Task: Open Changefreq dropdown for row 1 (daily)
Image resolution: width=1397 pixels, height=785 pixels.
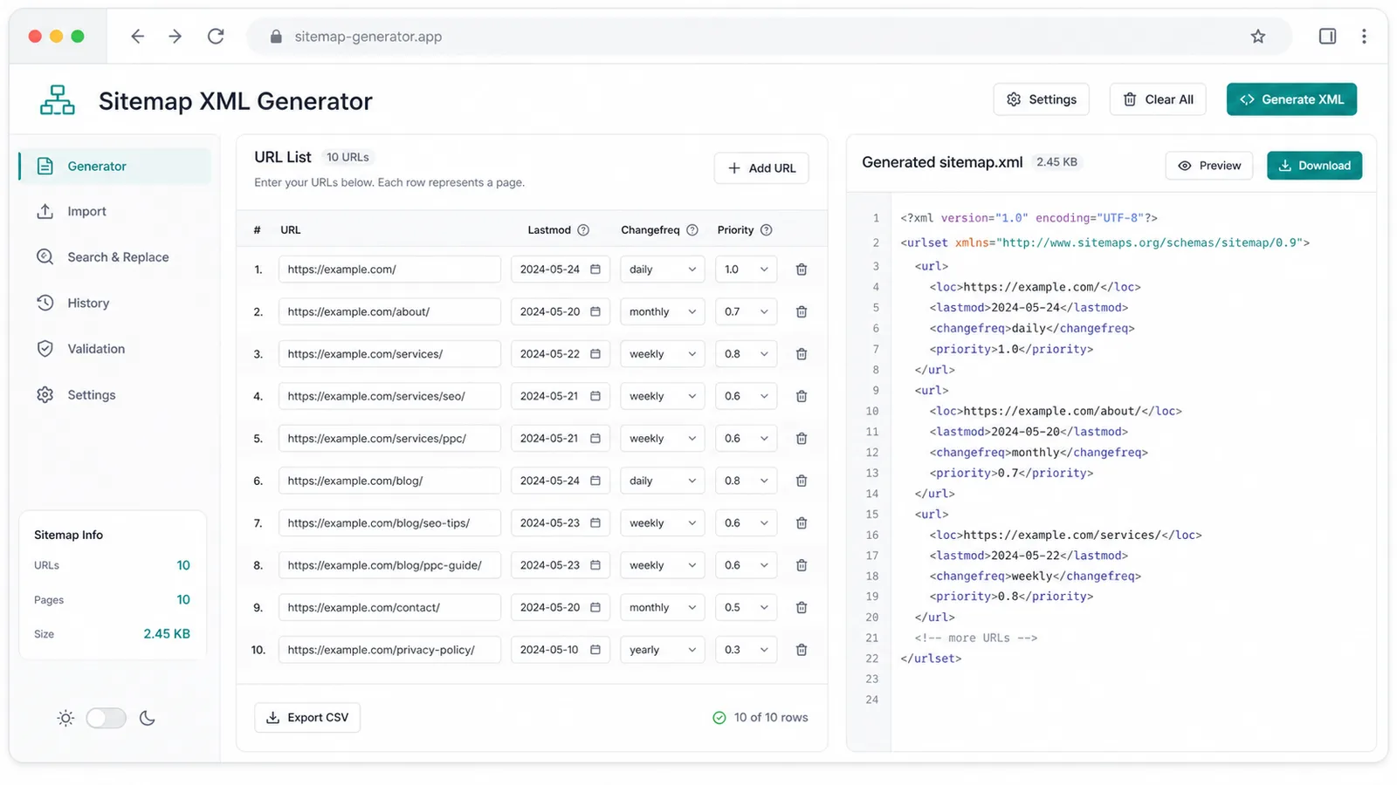Action: [662, 270]
